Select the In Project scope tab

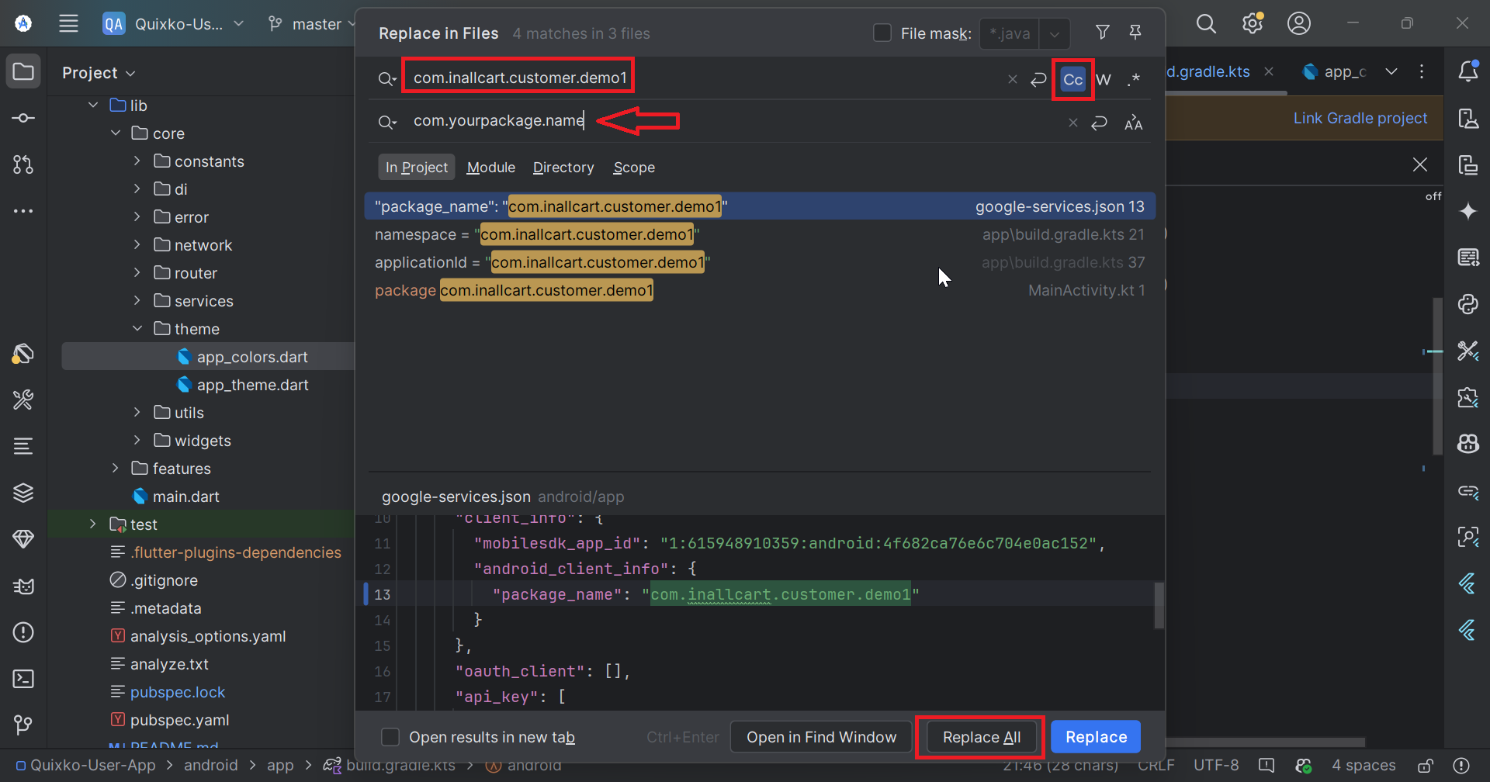click(417, 168)
